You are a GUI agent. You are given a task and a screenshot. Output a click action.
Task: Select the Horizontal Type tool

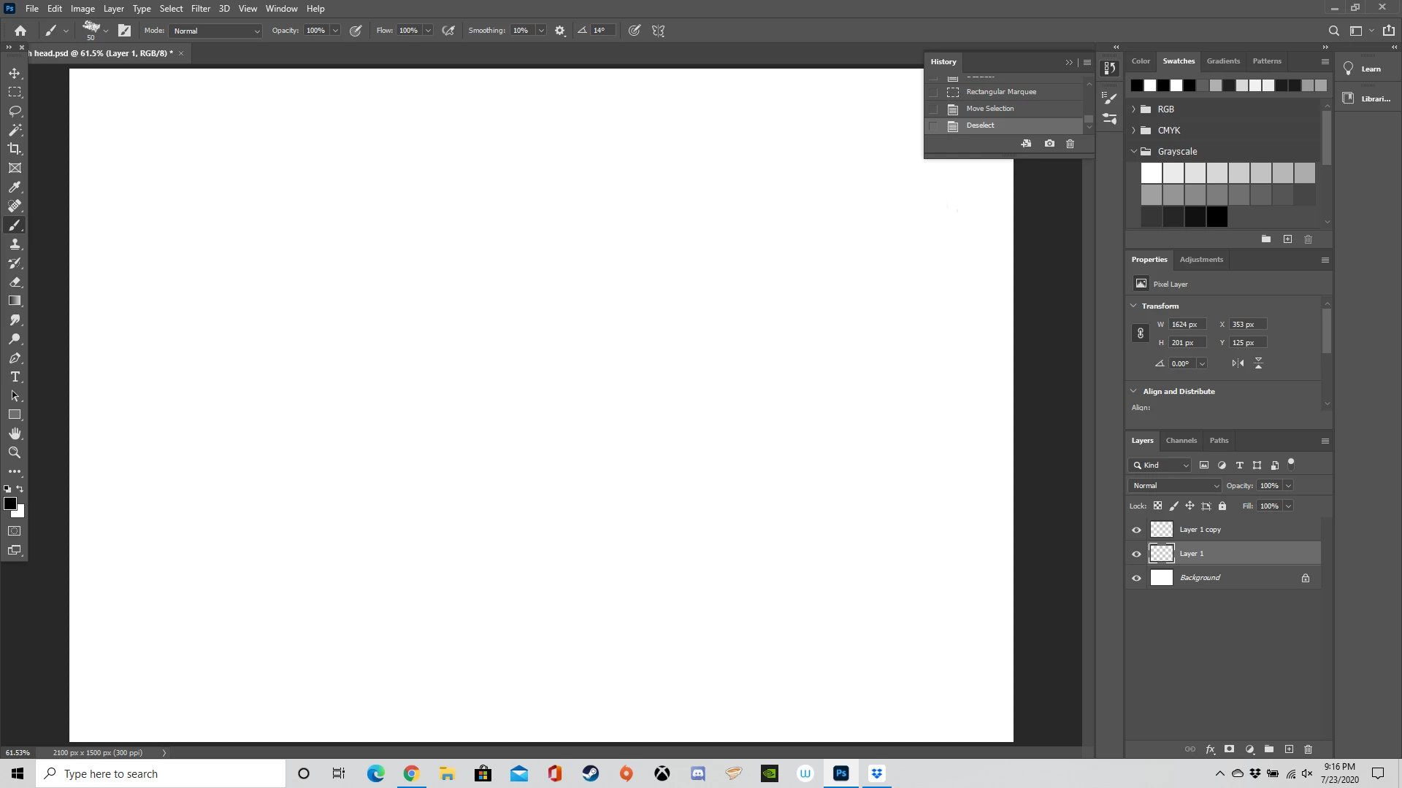(x=15, y=376)
